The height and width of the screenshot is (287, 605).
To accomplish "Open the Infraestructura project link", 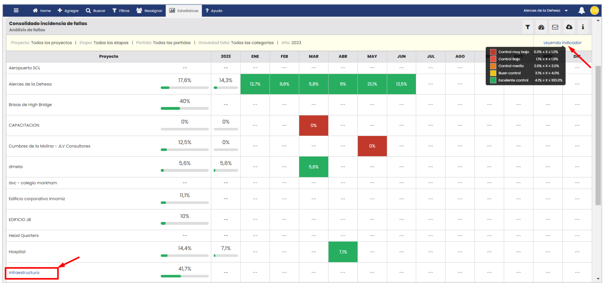I will pos(24,273).
